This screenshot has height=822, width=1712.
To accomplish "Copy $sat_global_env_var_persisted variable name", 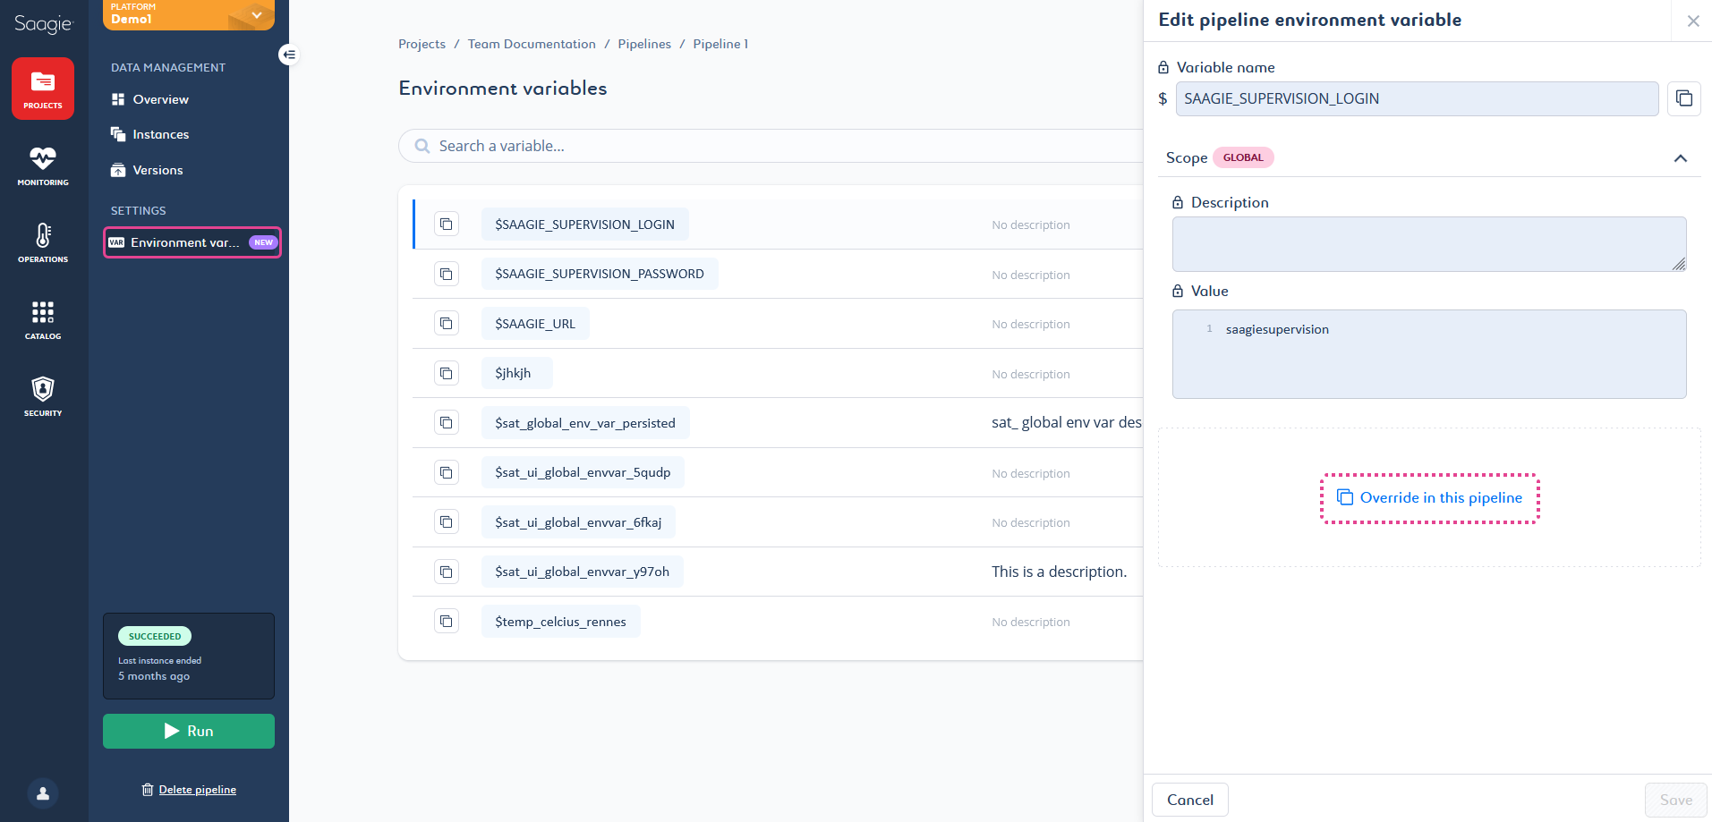I will click(x=446, y=422).
